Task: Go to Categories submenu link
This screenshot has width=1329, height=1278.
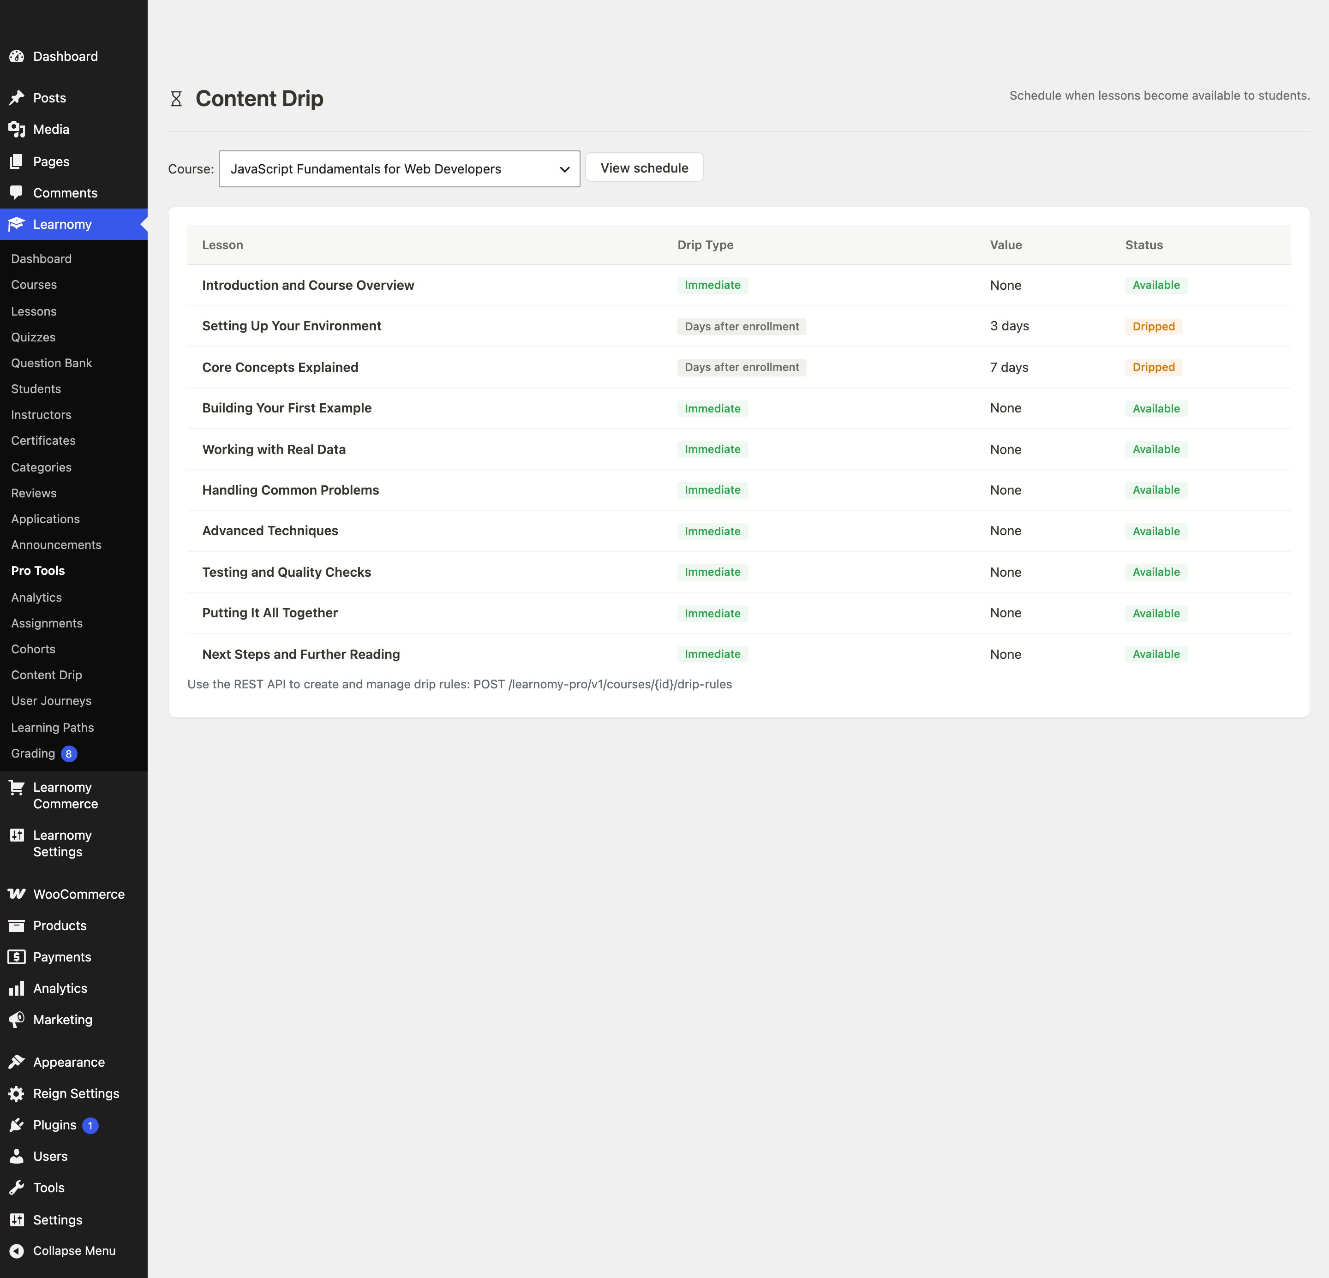Action: click(x=42, y=467)
